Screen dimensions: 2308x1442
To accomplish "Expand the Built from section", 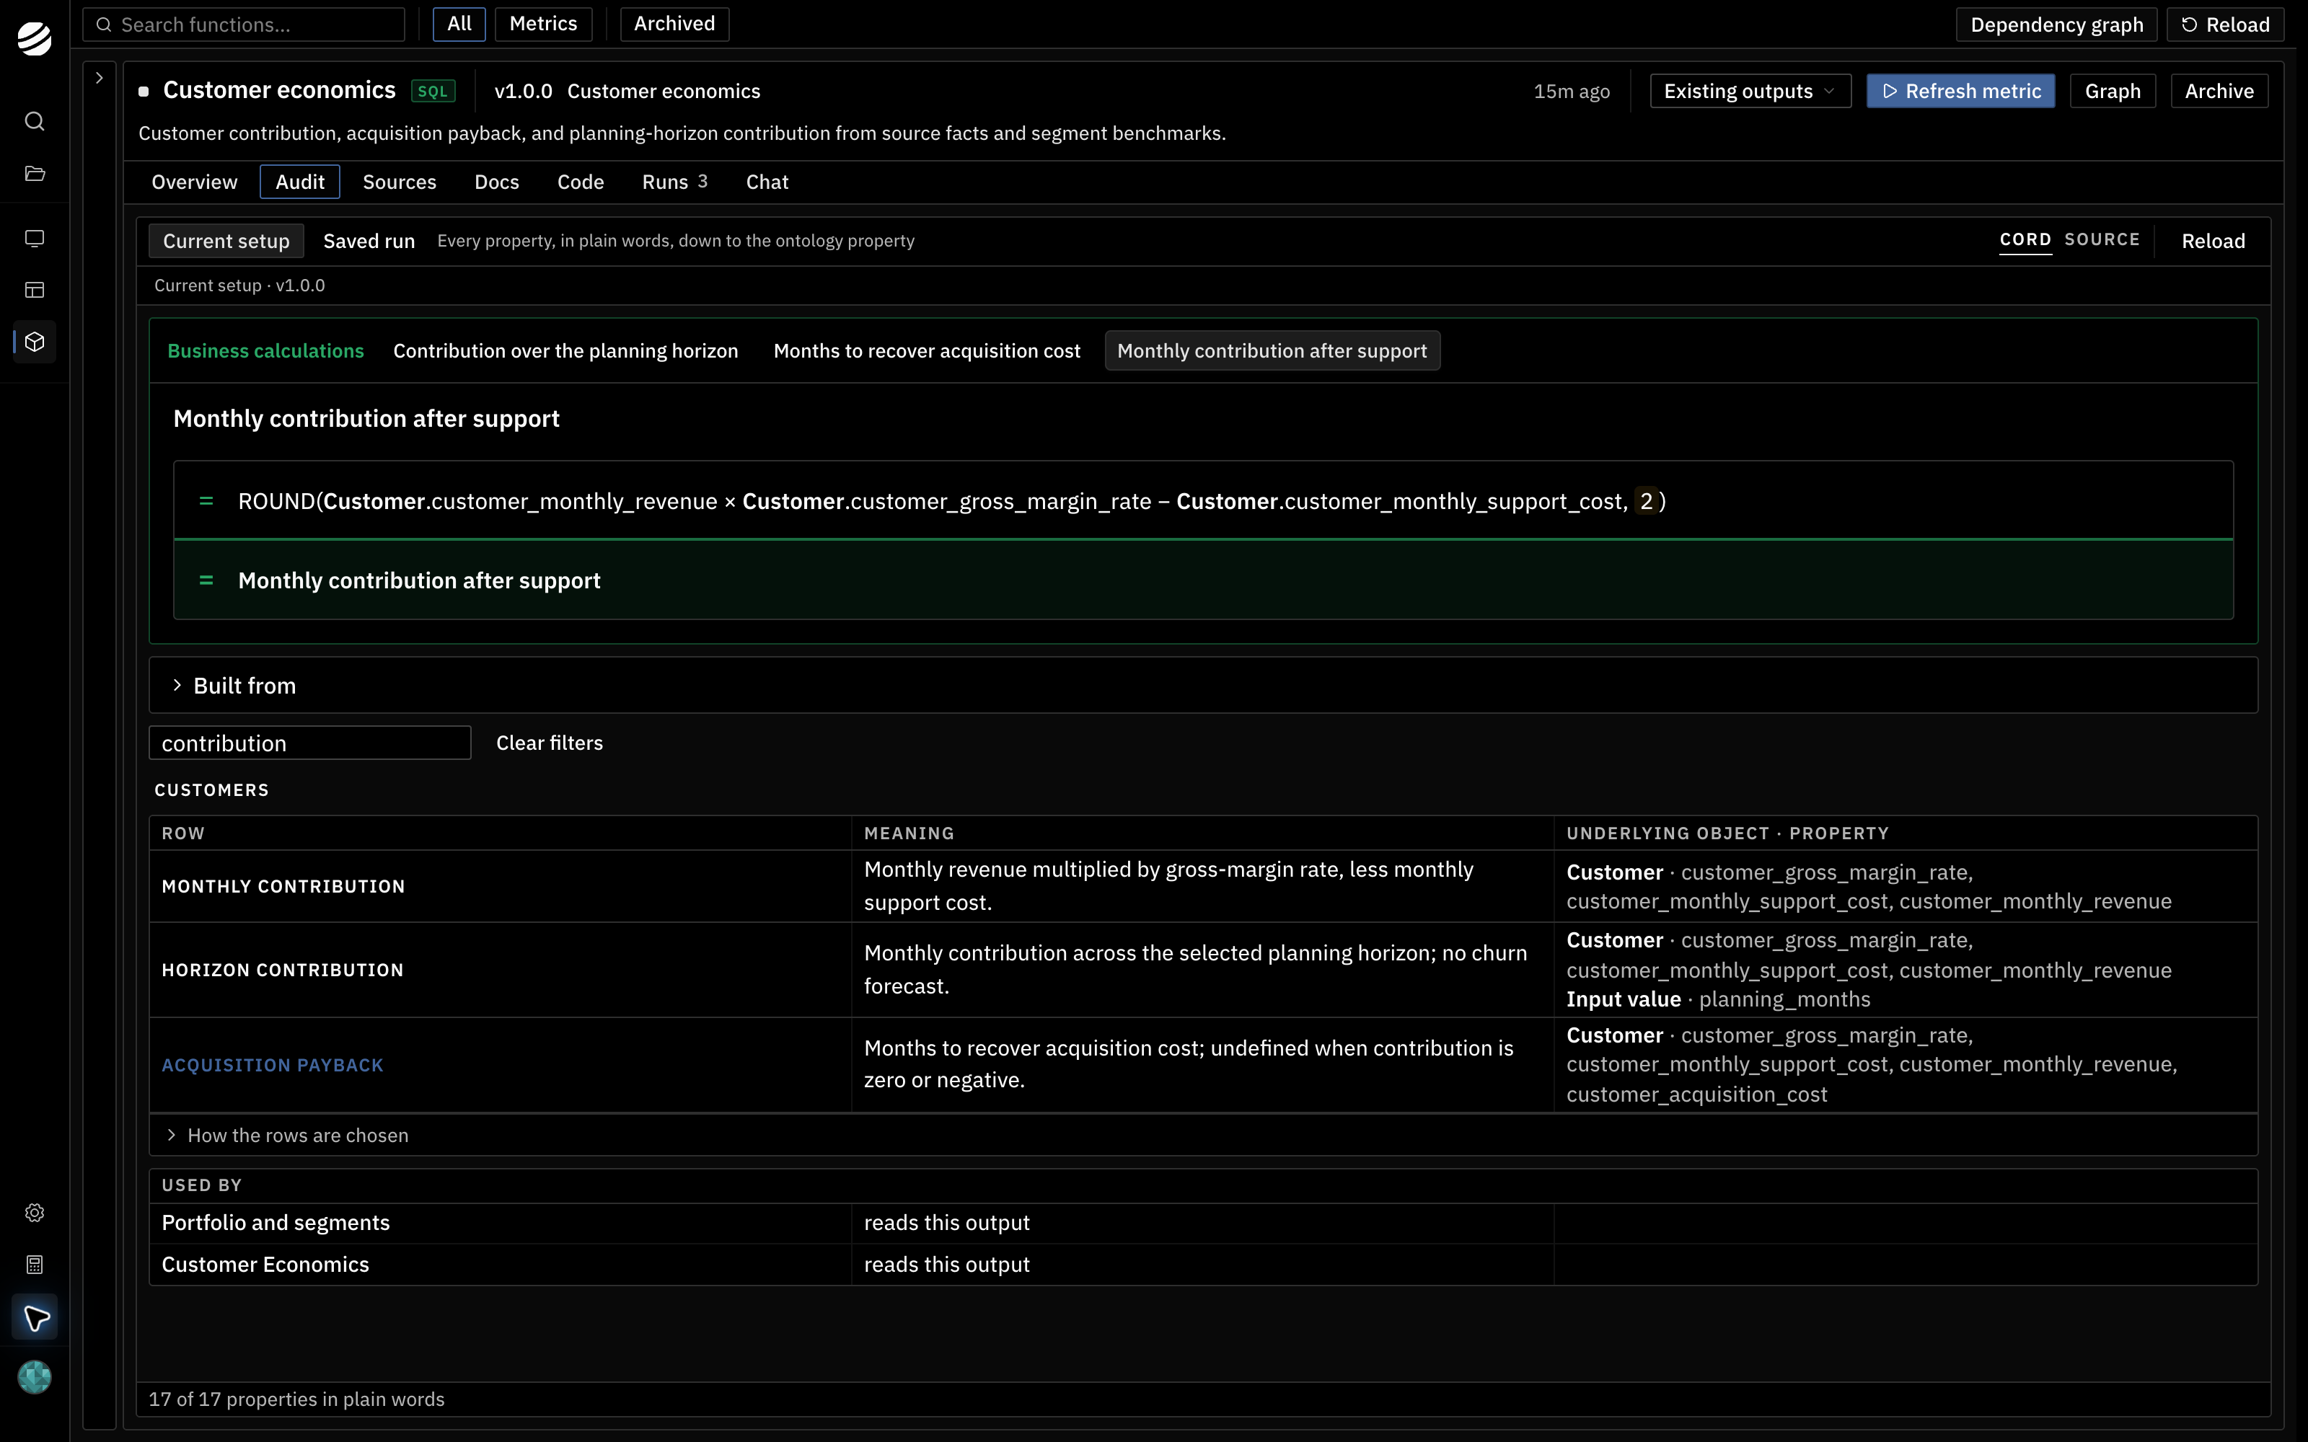I will 1202,686.
